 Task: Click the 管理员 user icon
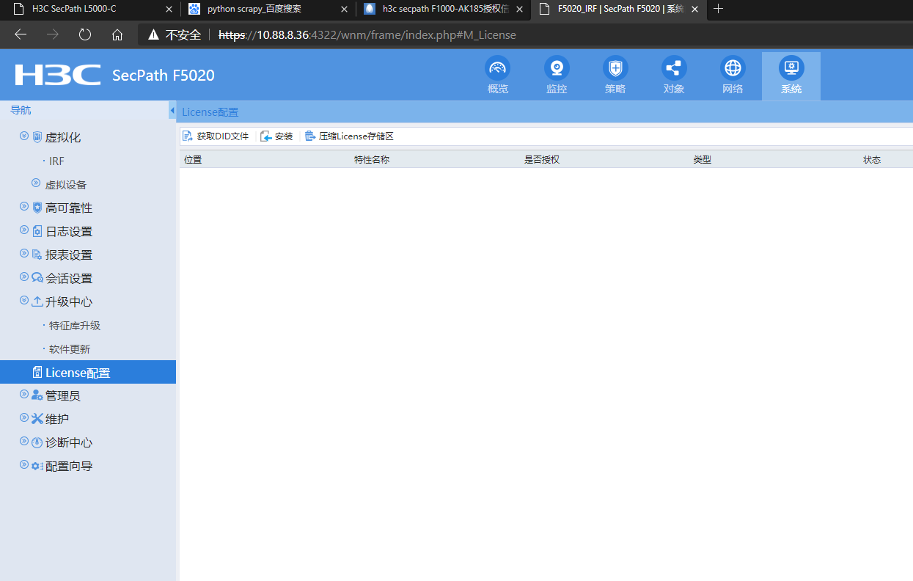(37, 395)
